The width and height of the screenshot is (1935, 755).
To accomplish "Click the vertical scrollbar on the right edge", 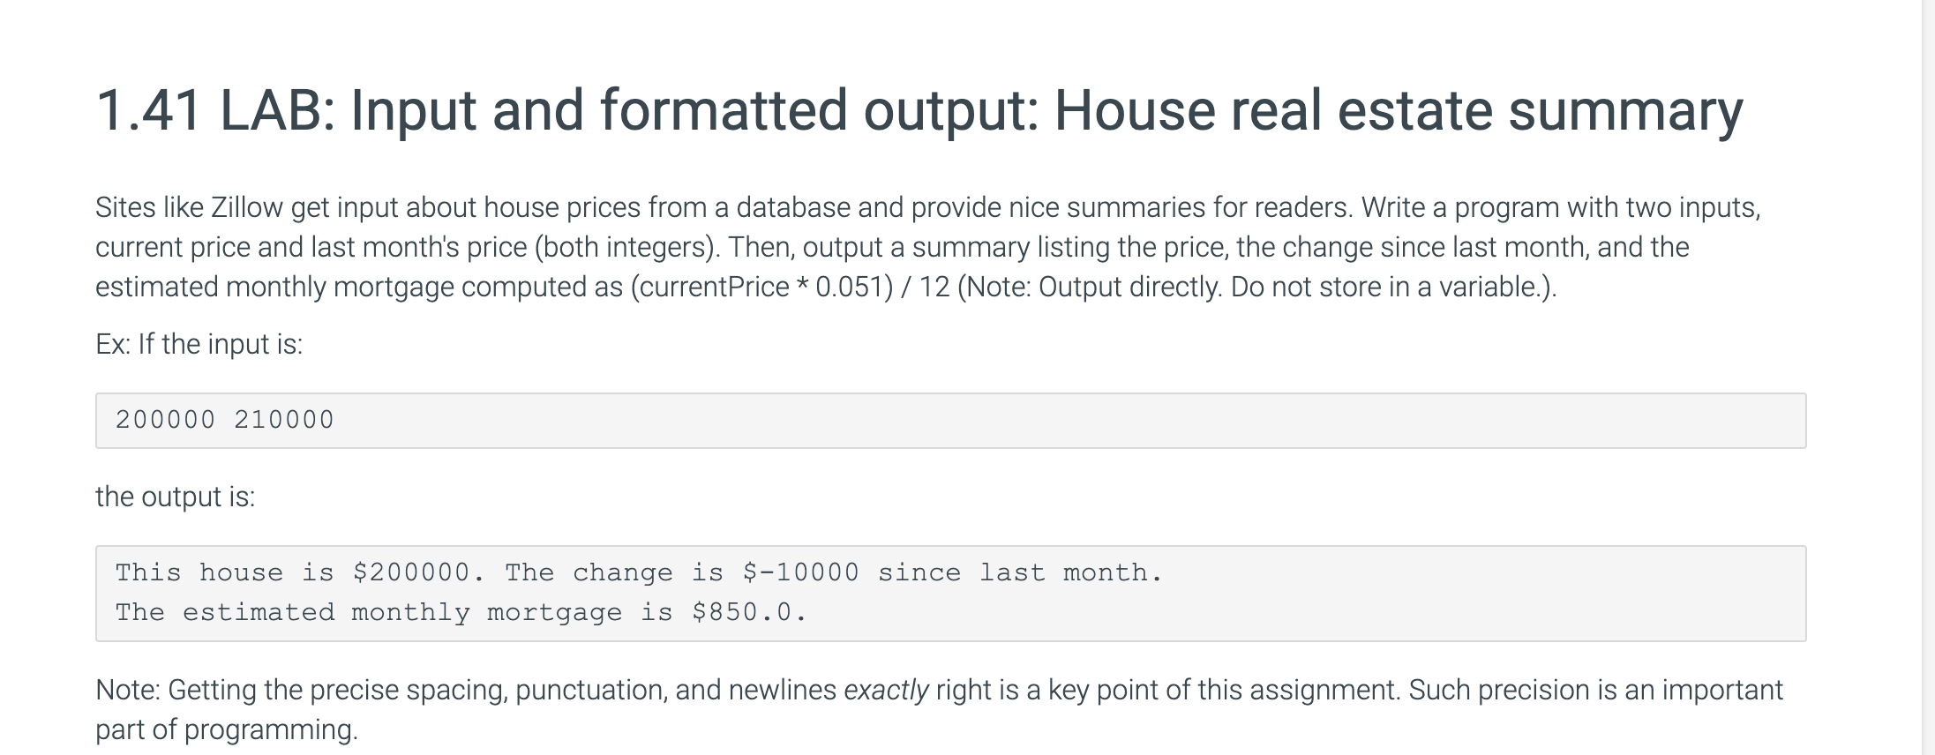I will pos(1928,377).
